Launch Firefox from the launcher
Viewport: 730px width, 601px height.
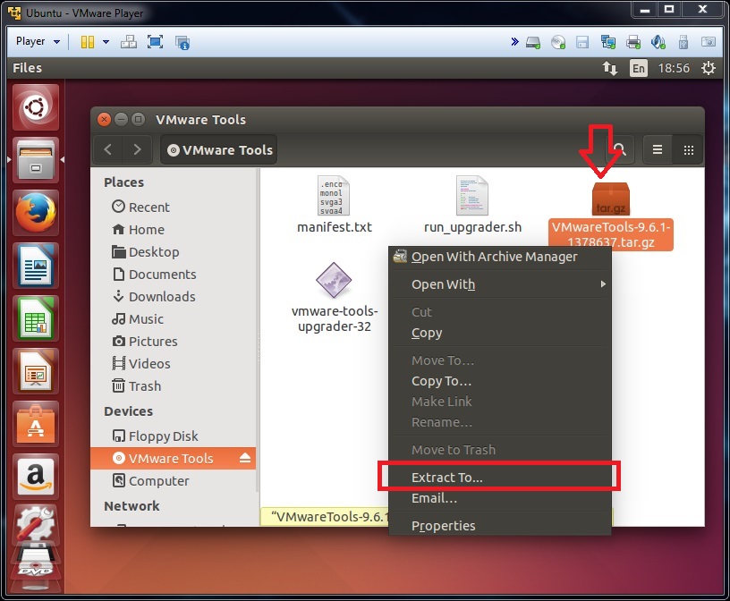tap(36, 213)
